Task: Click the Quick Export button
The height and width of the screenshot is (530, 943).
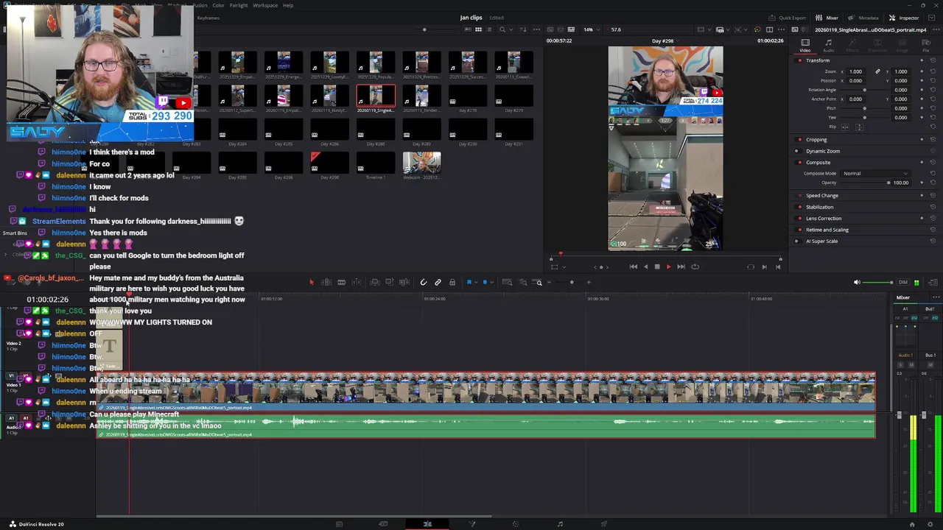Action: [788, 18]
